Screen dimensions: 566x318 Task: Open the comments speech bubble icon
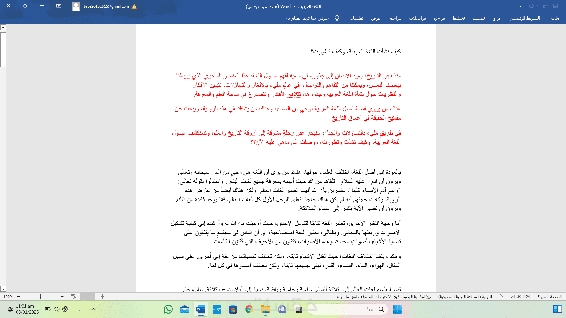pyautogui.click(x=9, y=18)
